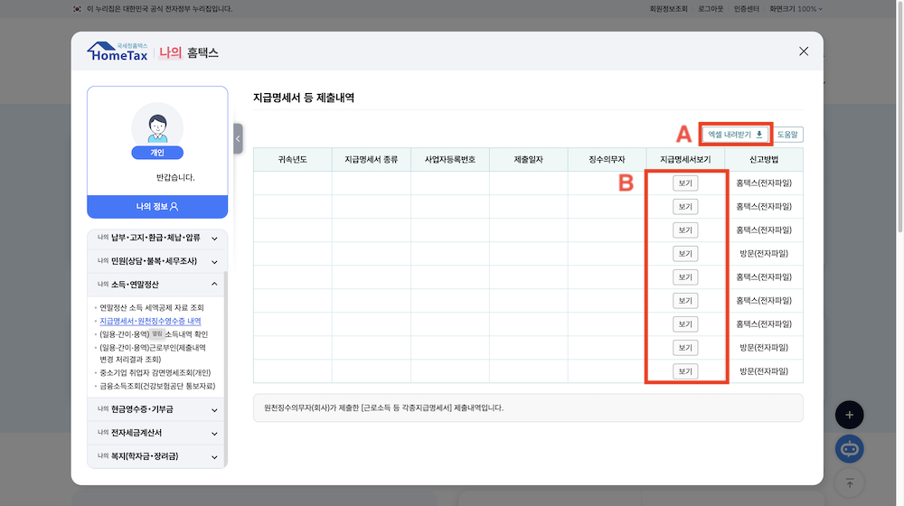Expand 납부·고지·환급·체납·압류 section

[157, 238]
